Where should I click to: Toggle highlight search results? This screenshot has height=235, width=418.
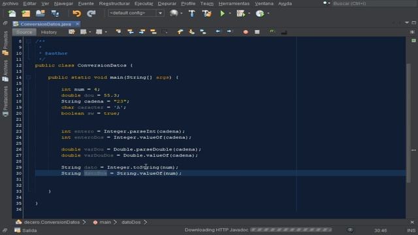[153, 32]
